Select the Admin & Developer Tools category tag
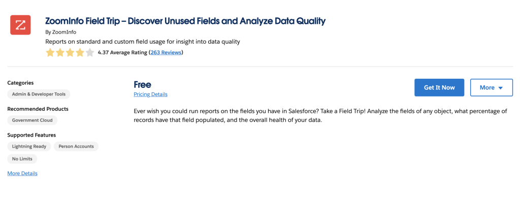 39,94
